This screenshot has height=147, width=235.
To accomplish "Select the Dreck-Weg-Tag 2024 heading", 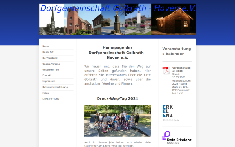I will 117,98.
